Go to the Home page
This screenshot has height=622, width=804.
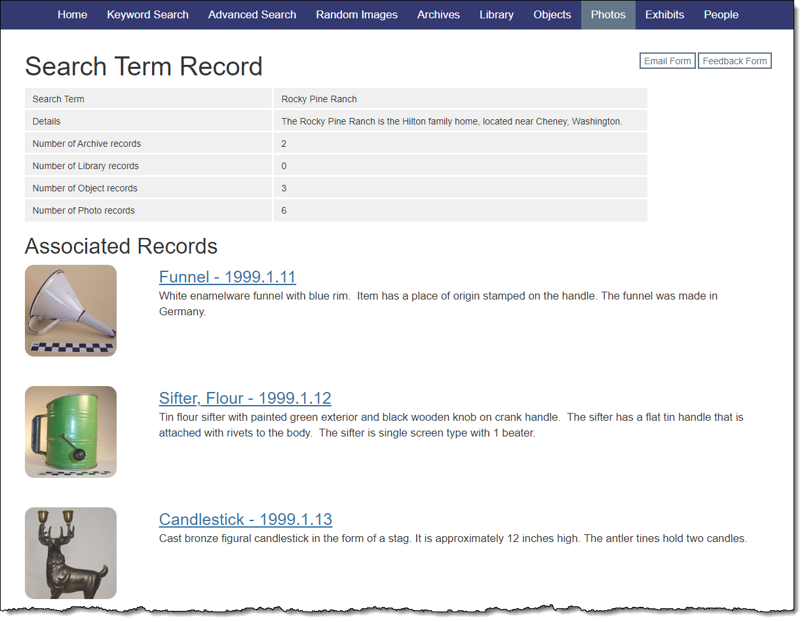(72, 14)
